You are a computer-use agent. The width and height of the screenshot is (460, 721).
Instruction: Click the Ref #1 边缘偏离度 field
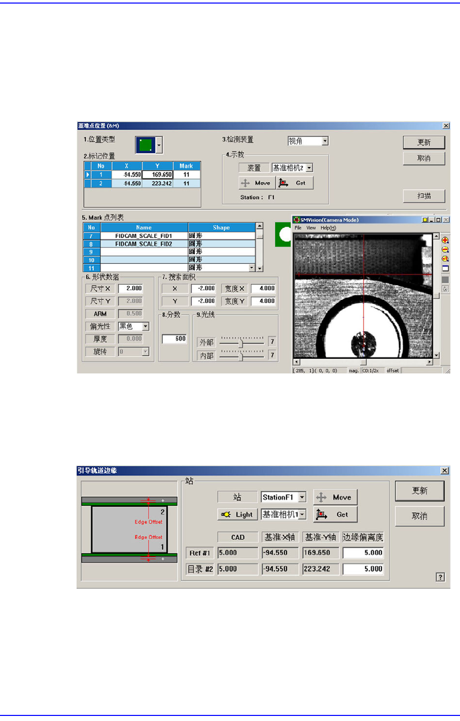pyautogui.click(x=363, y=553)
